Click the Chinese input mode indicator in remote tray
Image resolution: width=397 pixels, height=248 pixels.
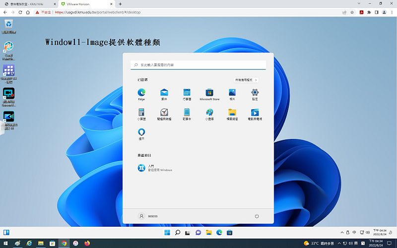(354, 232)
